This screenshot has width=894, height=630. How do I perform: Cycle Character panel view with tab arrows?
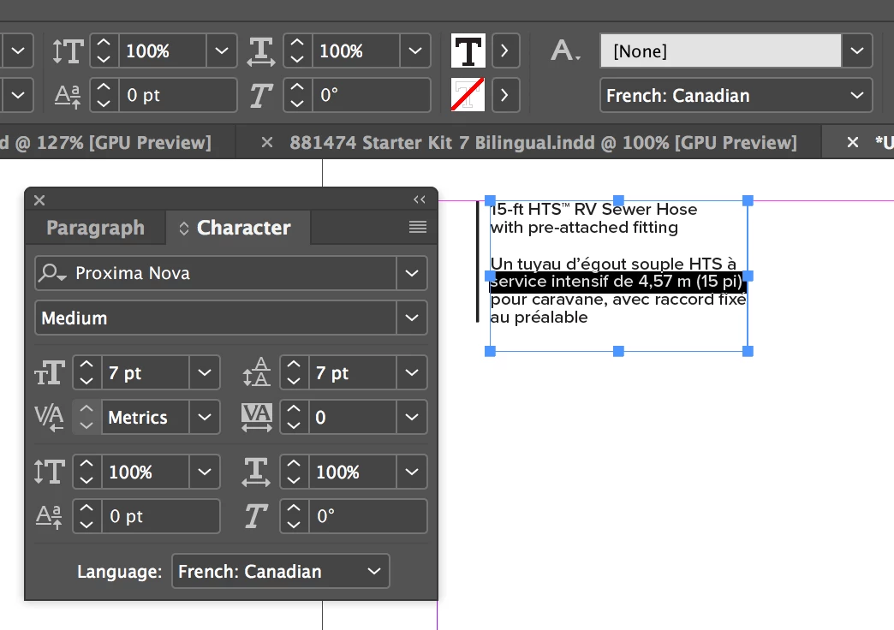pyautogui.click(x=183, y=228)
